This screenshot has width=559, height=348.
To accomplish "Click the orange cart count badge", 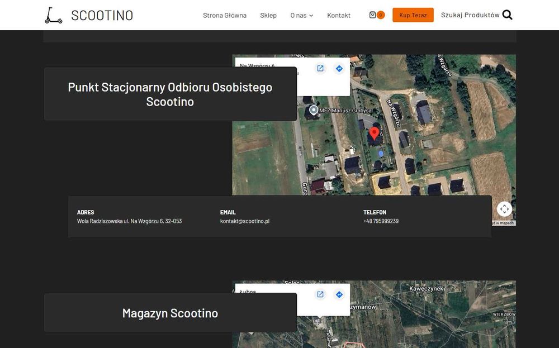I will tap(381, 15).
